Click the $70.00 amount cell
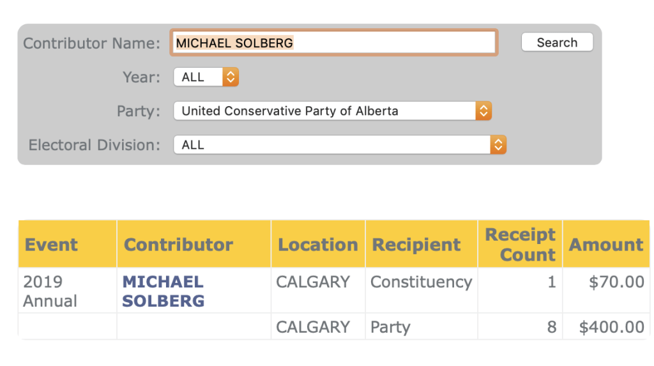 [616, 282]
